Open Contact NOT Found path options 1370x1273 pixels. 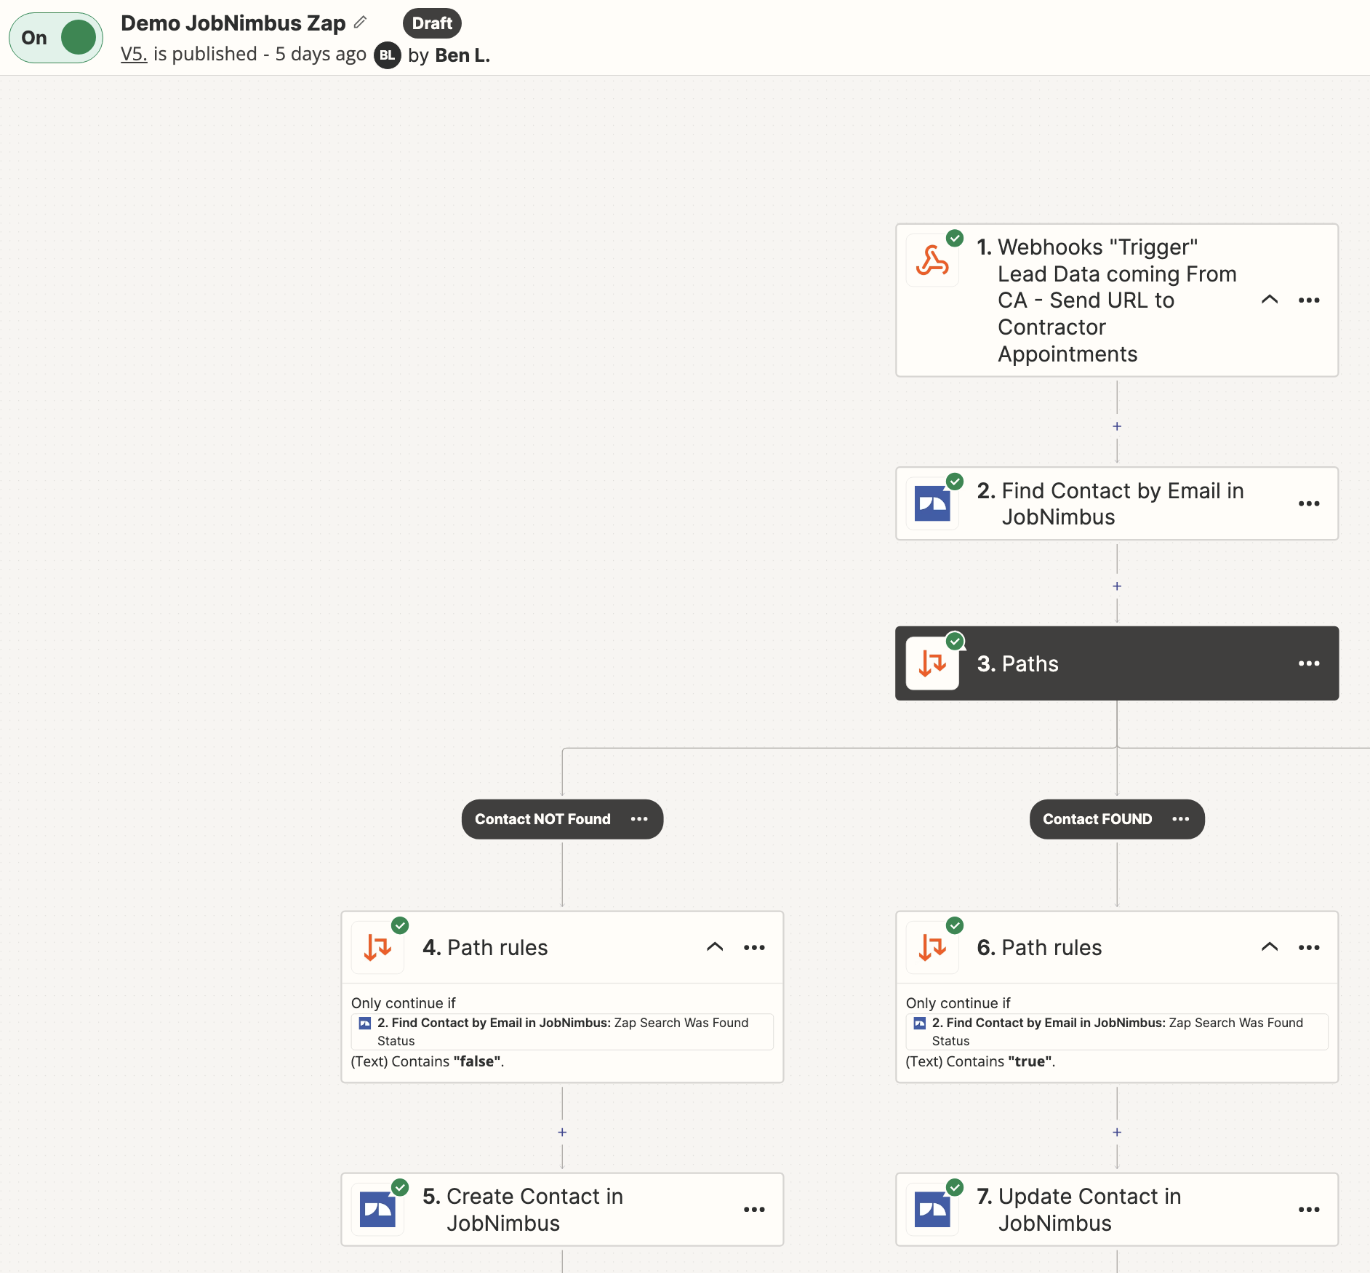(x=639, y=819)
